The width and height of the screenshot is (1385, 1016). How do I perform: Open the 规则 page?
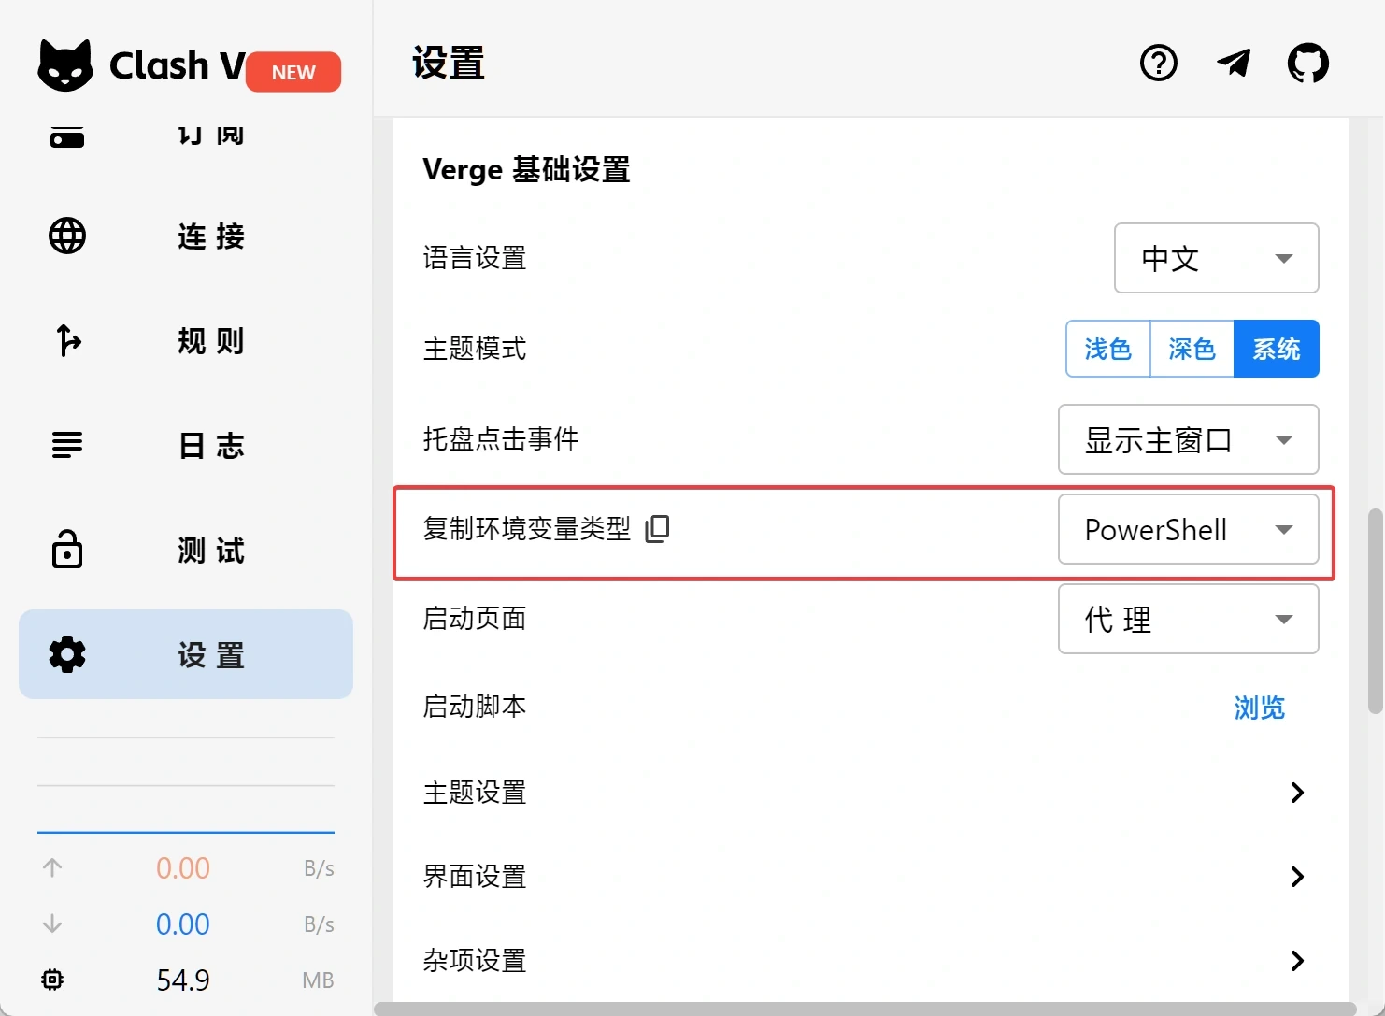click(186, 340)
